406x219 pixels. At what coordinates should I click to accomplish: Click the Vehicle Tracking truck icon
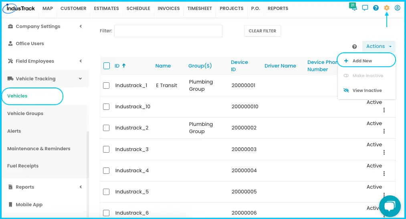click(x=10, y=78)
